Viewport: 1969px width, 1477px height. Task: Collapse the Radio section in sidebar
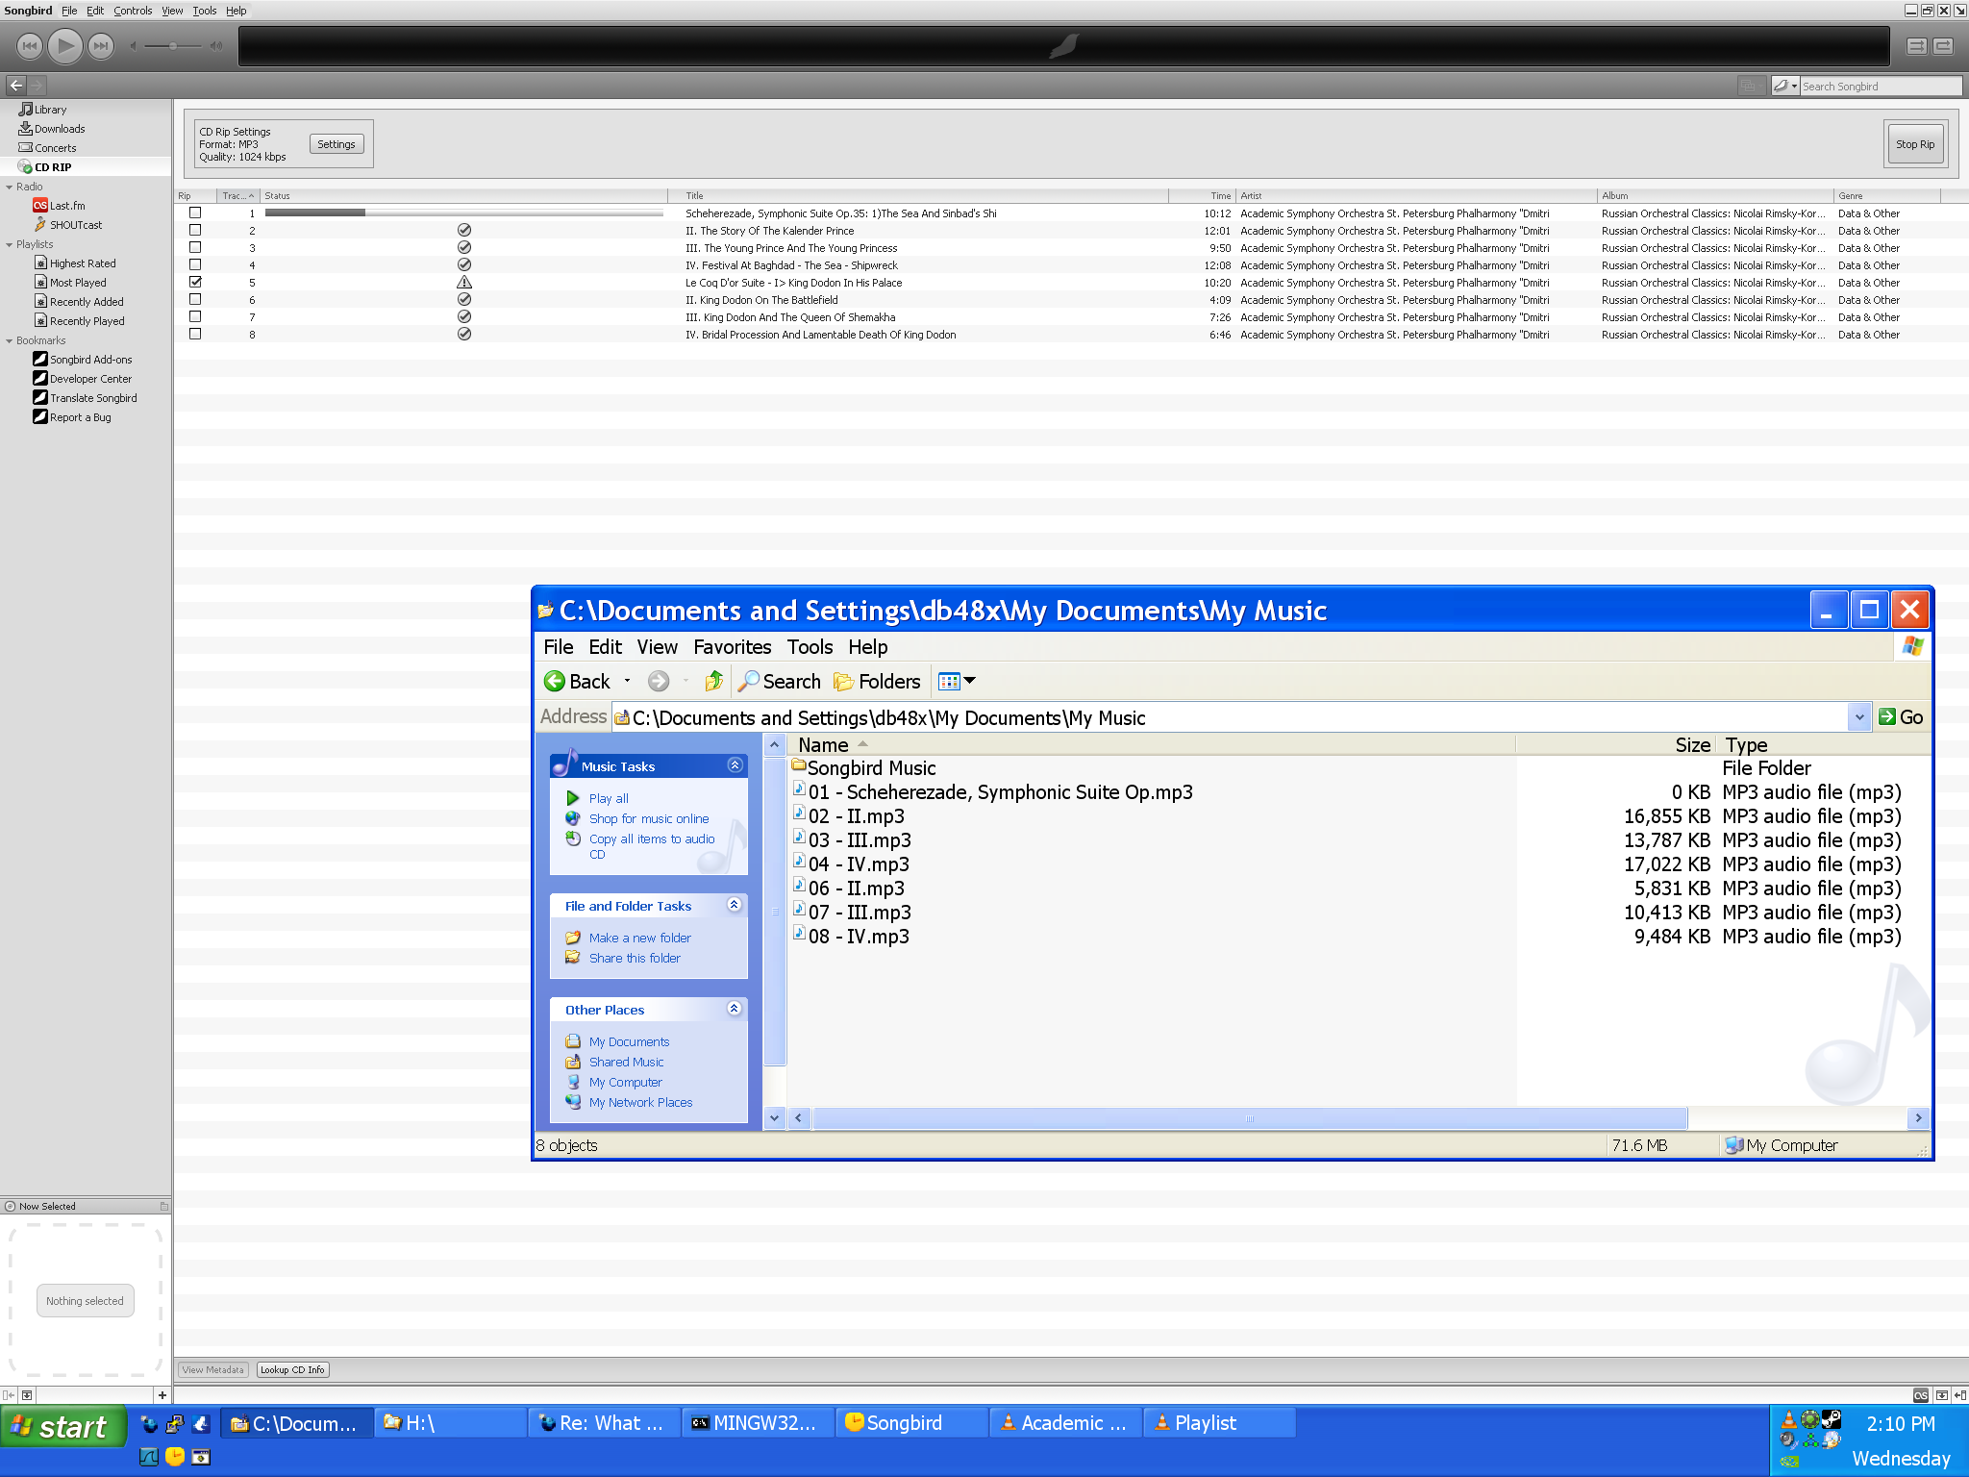point(10,188)
